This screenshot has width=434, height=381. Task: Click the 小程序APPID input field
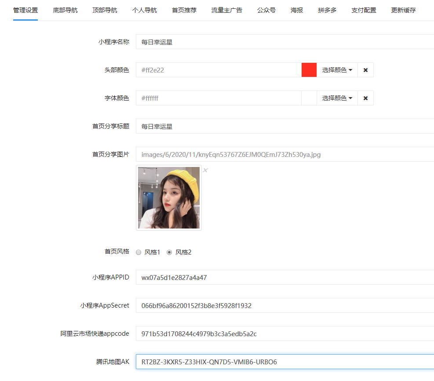click(285, 278)
